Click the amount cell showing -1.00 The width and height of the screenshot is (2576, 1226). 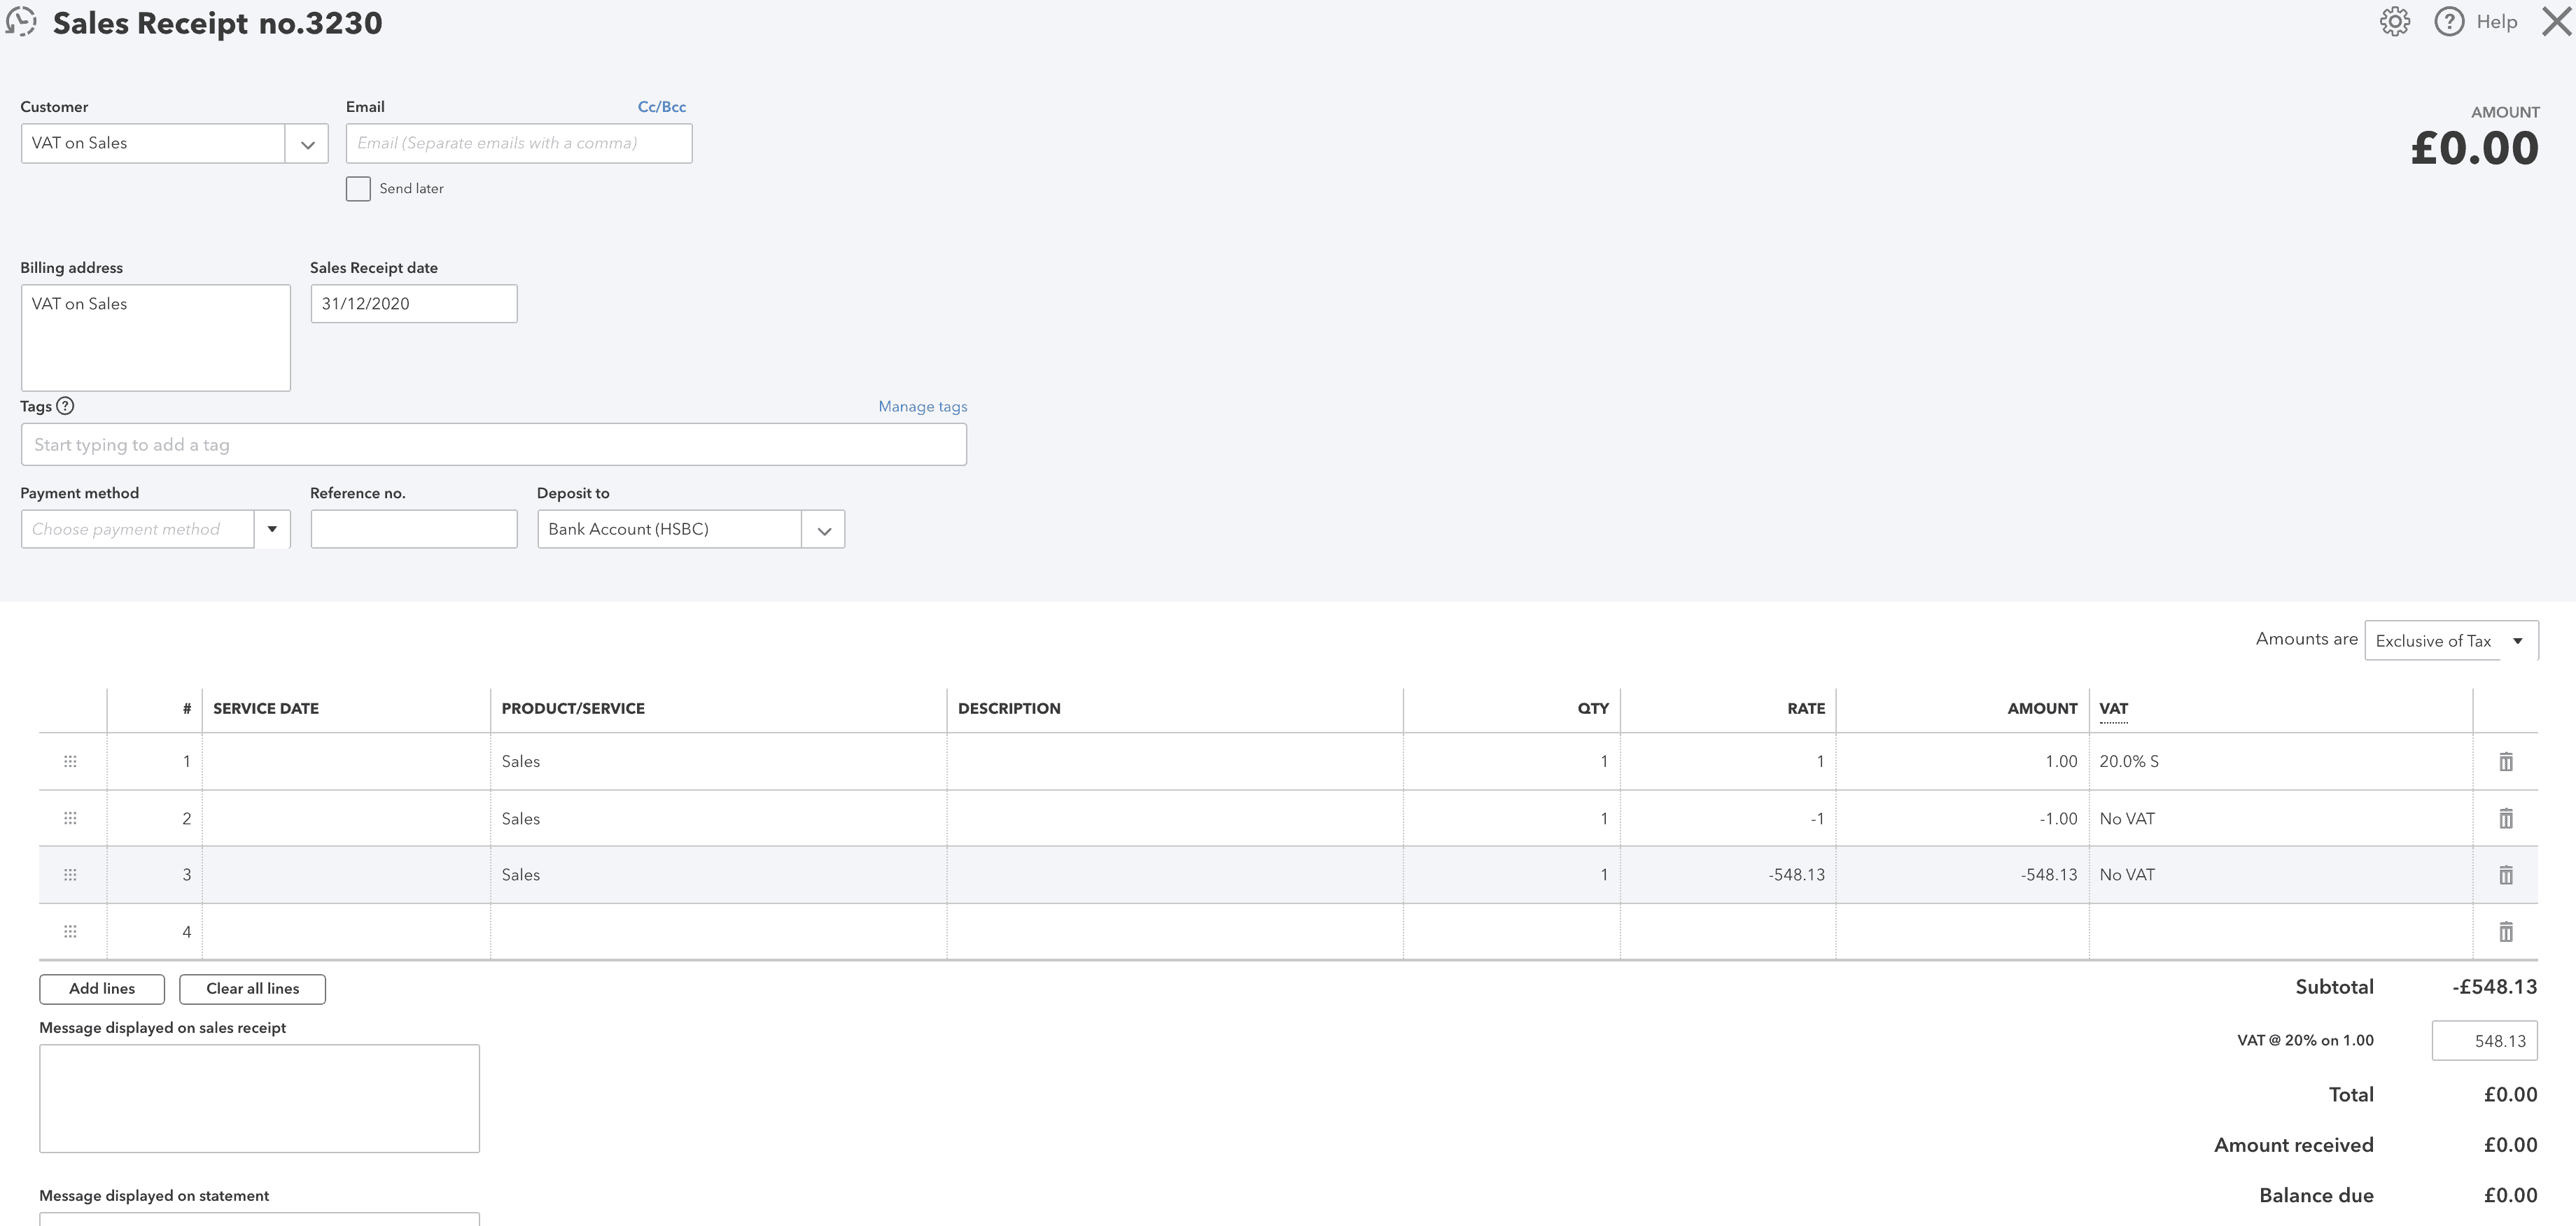coord(1962,819)
